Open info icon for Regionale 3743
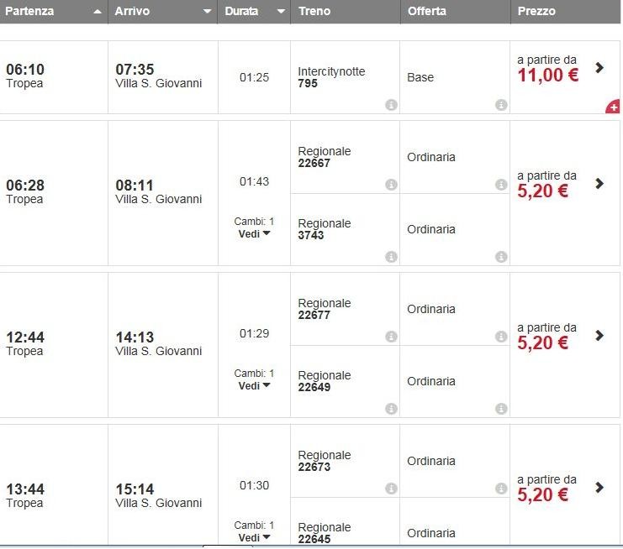Screen dimensions: 623x549 [391, 257]
